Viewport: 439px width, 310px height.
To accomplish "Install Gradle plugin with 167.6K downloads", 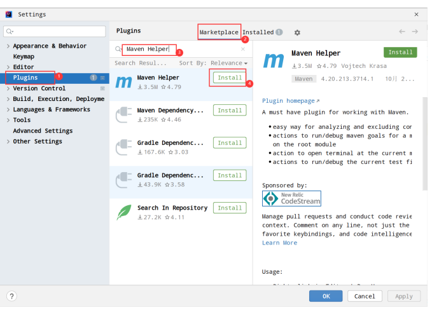I will point(230,143).
